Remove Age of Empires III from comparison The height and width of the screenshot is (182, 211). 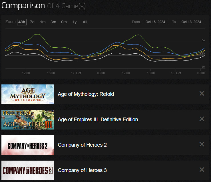pyautogui.click(x=202, y=119)
